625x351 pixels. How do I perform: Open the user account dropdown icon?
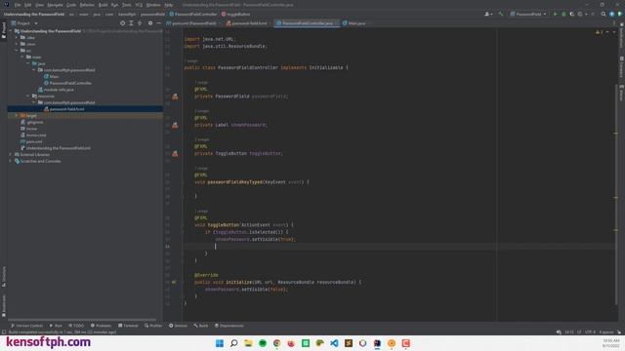(x=488, y=14)
